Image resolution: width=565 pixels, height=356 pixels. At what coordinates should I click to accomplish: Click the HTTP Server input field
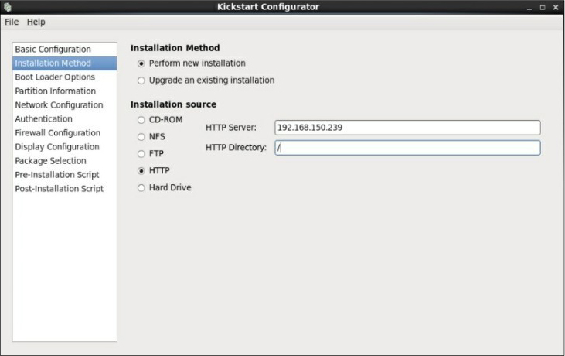(407, 128)
